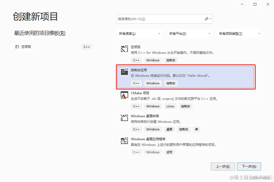This screenshot has height=182, width=274.
Task: Select the CMake 项目 template icon
Action: 124,95
